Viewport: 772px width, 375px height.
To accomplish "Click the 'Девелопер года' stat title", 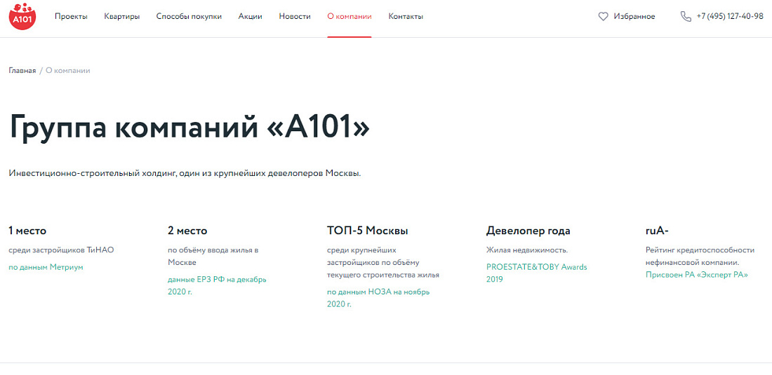I will tap(528, 231).
